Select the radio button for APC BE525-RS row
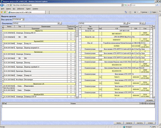 pos(152,32)
